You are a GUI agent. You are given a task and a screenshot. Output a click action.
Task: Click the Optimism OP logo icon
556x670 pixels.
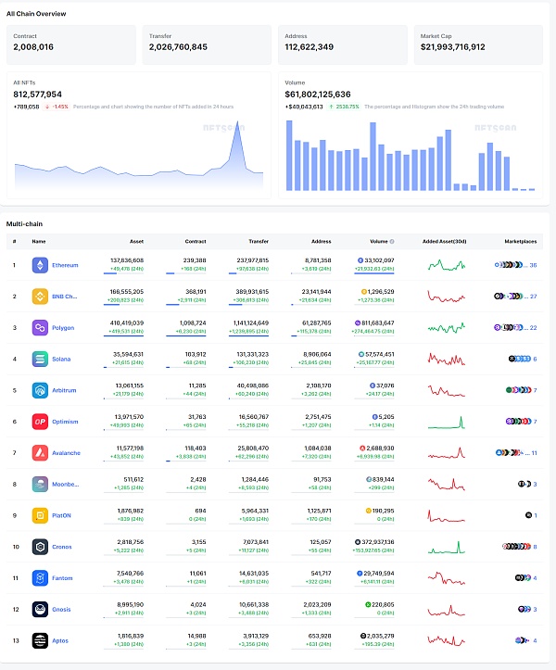point(40,422)
